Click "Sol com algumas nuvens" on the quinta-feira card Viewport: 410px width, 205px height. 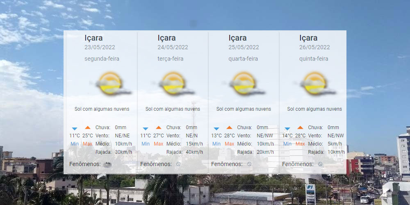[x=314, y=109]
